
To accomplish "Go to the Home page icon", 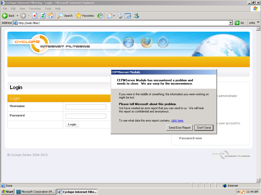I will 51,16.
